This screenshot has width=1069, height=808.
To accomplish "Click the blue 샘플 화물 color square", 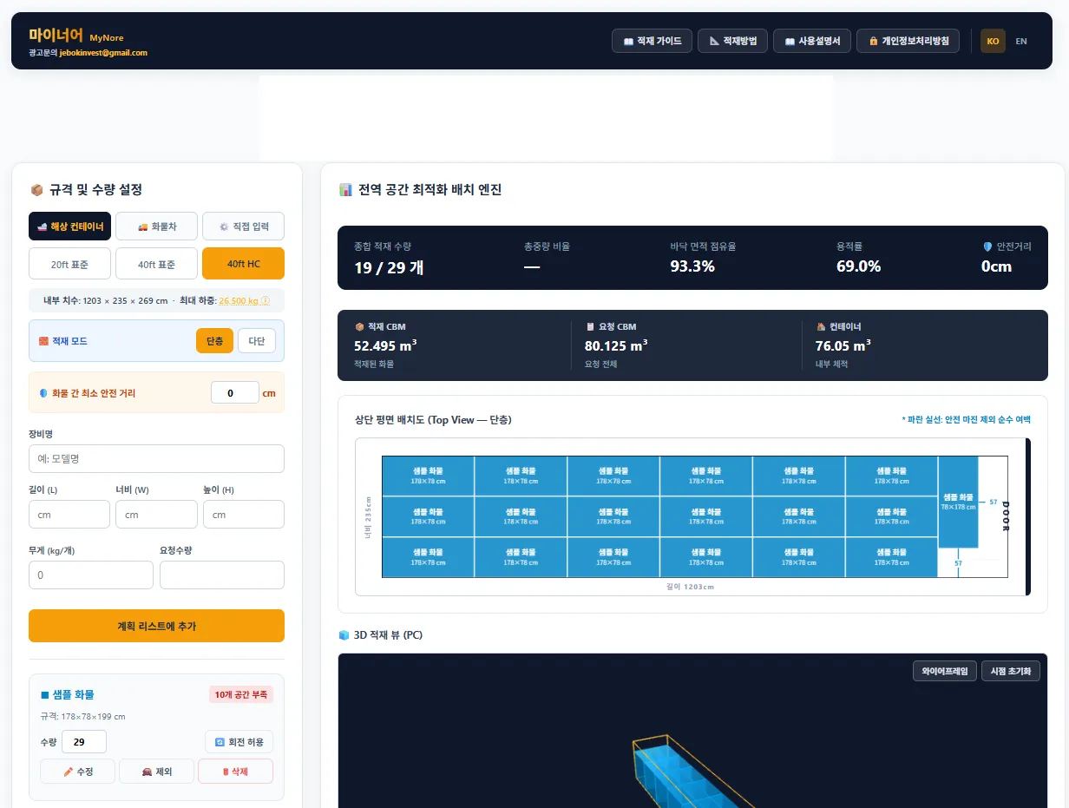I will click(44, 695).
